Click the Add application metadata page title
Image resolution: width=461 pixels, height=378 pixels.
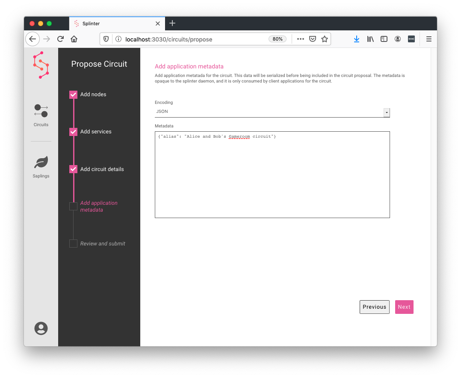[189, 66]
